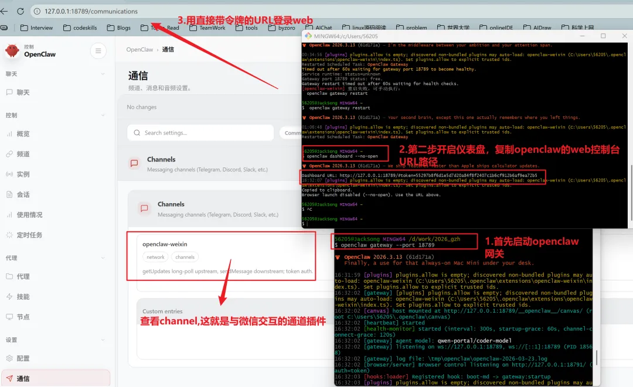Click the partially hidden Comm tab button

(x=291, y=133)
